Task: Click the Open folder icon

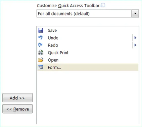Action: point(41,60)
